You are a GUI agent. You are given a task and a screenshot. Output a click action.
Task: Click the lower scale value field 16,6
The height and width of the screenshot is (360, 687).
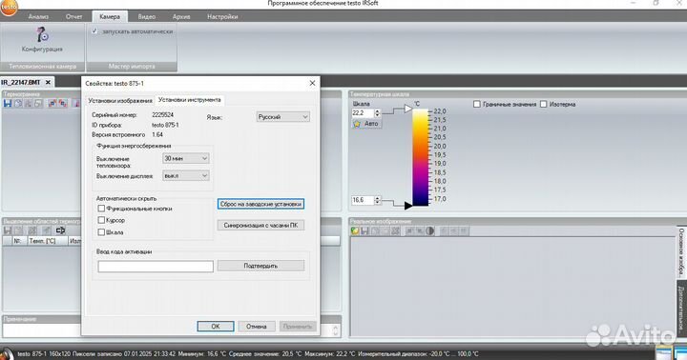tap(363, 200)
